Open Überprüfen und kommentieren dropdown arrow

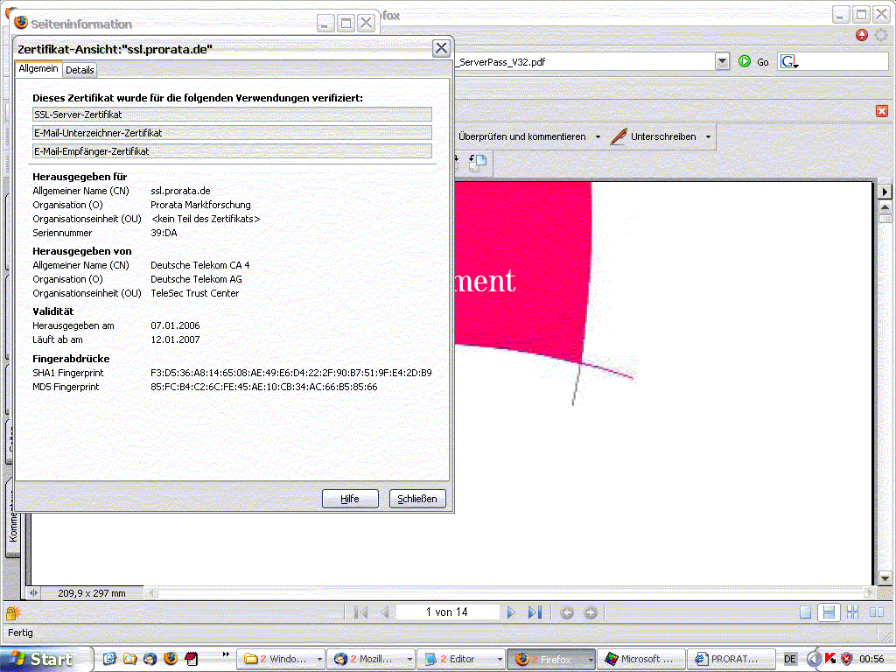598,137
